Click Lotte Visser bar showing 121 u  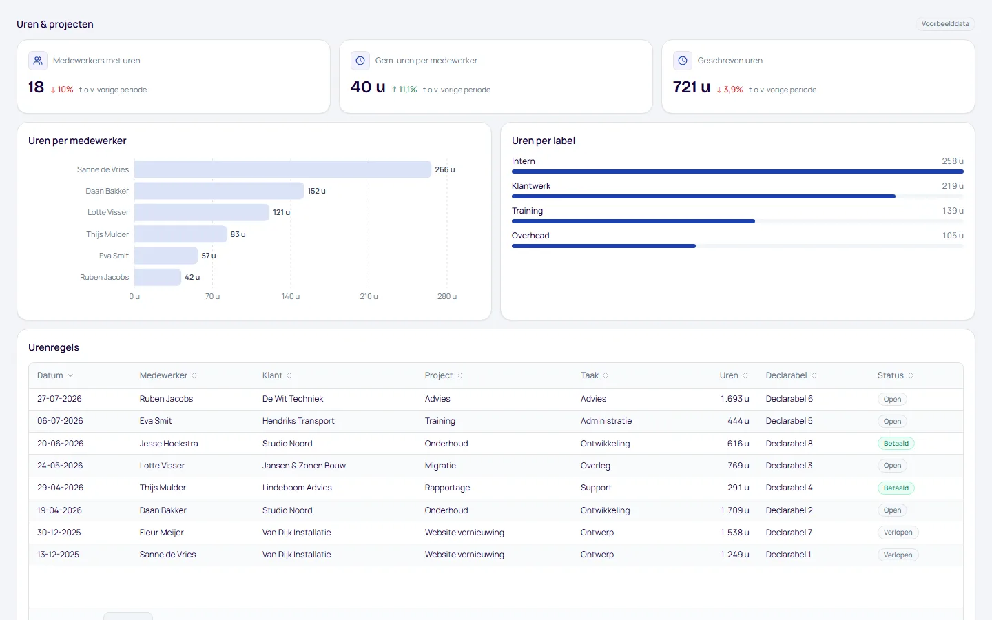(x=202, y=212)
